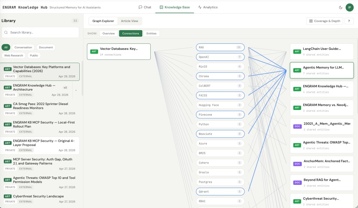358x208 pixels.
Task: Click the Analytics pulse icon
Action: [x=200, y=7]
